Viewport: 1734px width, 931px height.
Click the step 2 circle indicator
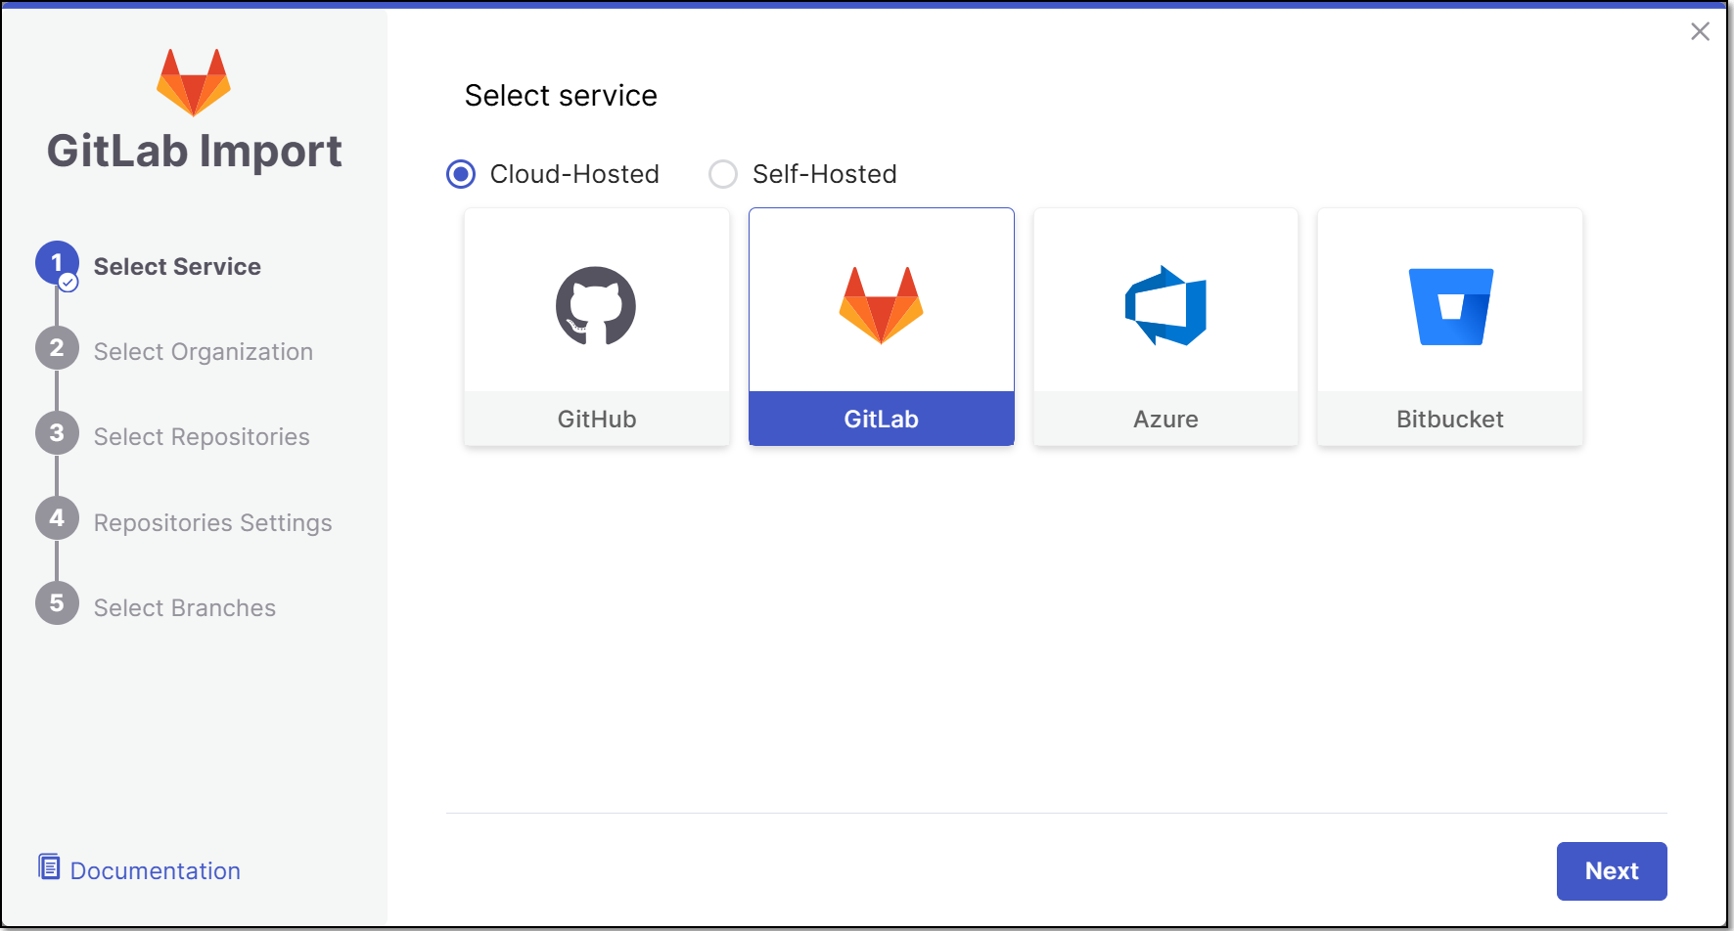coord(57,348)
